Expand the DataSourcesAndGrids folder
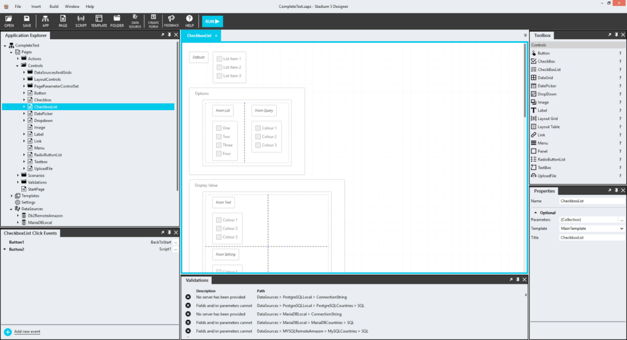The width and height of the screenshot is (627, 340). click(24, 72)
